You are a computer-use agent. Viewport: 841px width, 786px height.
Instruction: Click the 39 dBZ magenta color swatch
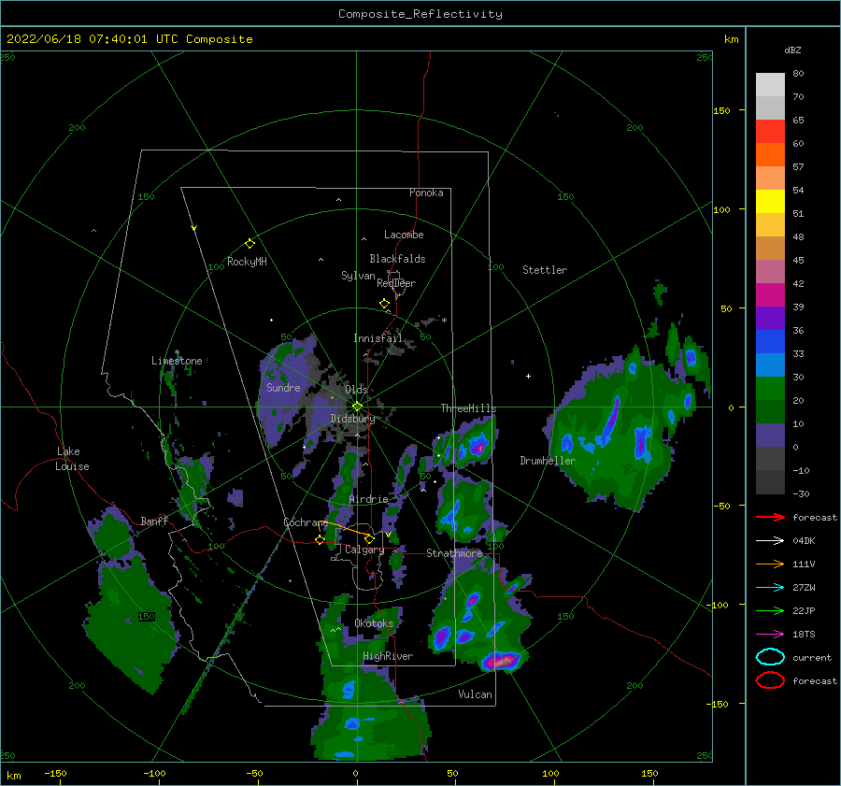pyautogui.click(x=770, y=294)
